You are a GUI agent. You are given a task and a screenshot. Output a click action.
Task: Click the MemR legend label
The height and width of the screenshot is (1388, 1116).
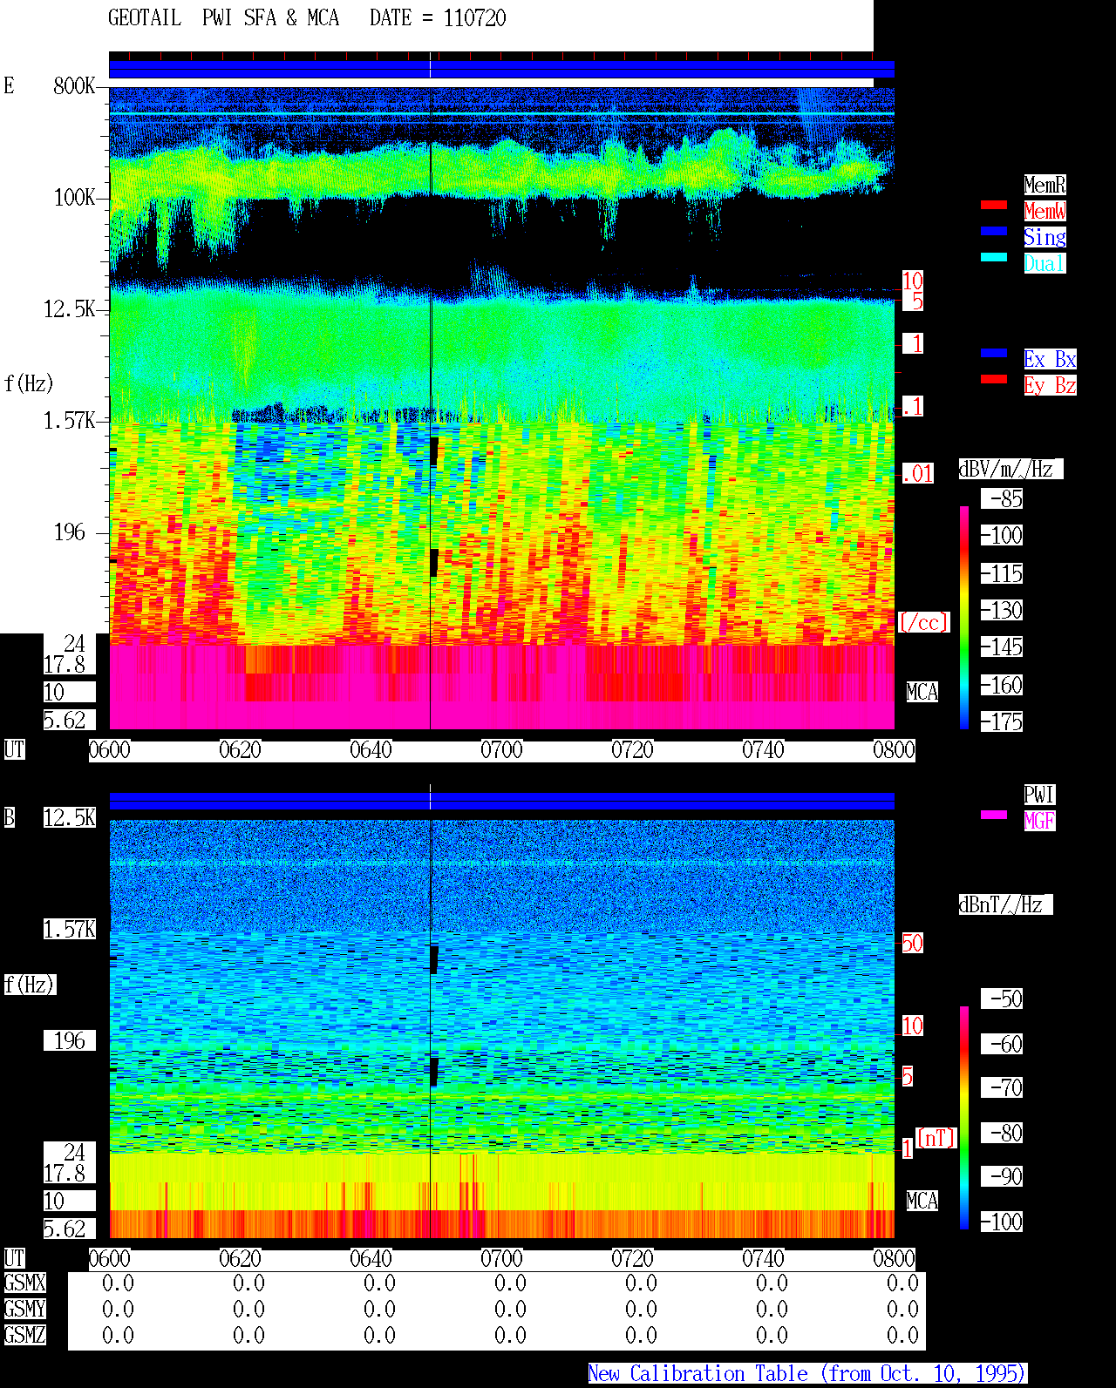click(1045, 185)
